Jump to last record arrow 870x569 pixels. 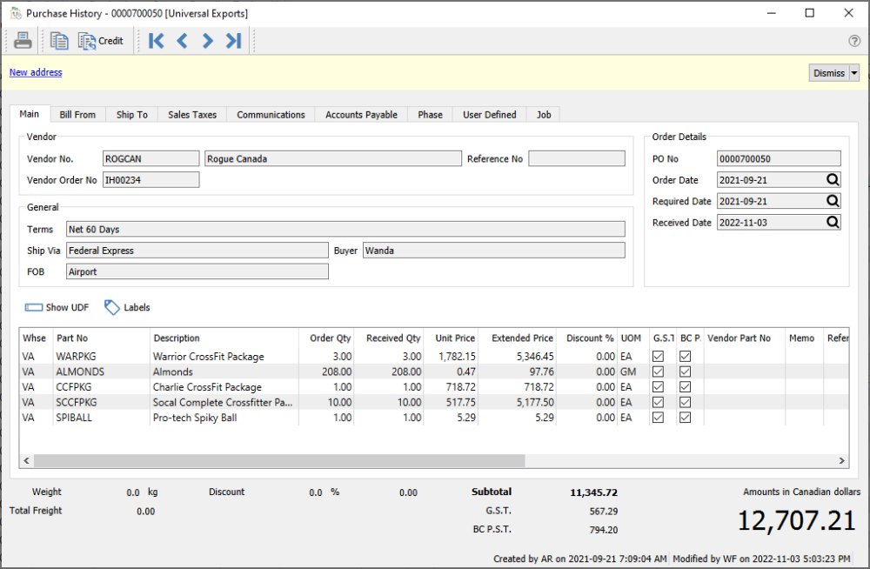233,41
